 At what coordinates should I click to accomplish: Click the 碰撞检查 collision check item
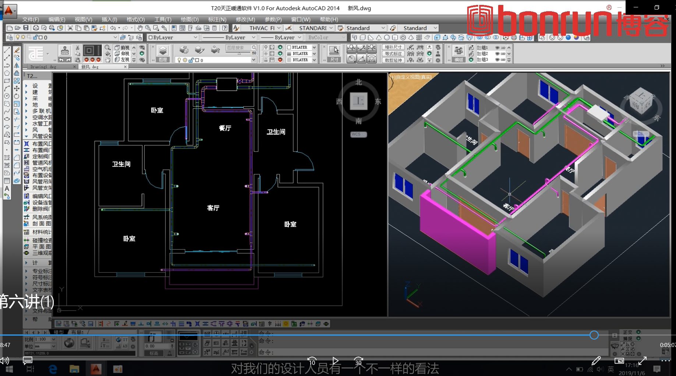38,240
